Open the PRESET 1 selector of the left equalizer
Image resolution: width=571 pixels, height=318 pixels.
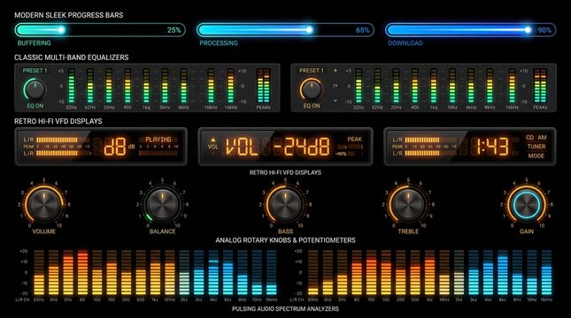coord(35,71)
